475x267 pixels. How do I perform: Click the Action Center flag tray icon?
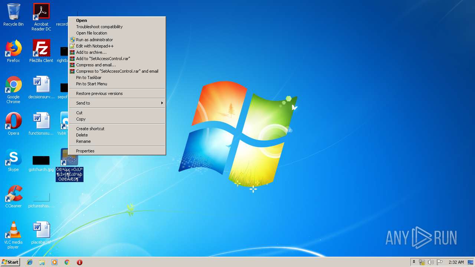(440, 262)
